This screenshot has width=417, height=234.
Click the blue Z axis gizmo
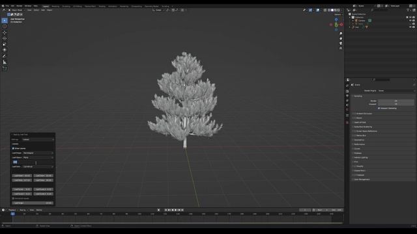click(x=336, y=19)
